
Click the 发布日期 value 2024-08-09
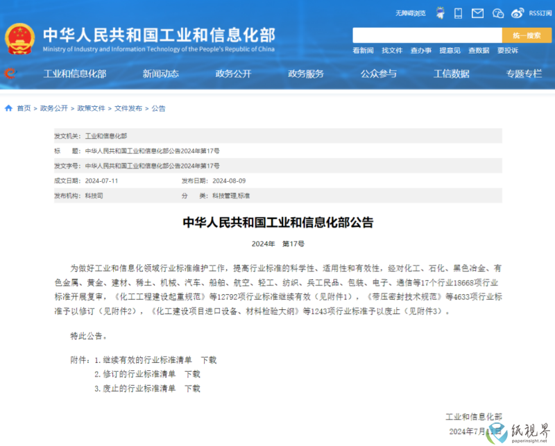tap(229, 181)
